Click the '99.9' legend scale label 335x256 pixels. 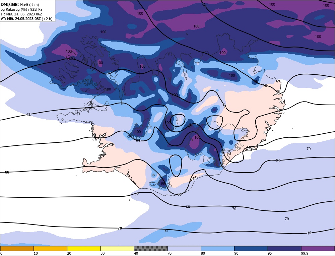click(x=304, y=253)
